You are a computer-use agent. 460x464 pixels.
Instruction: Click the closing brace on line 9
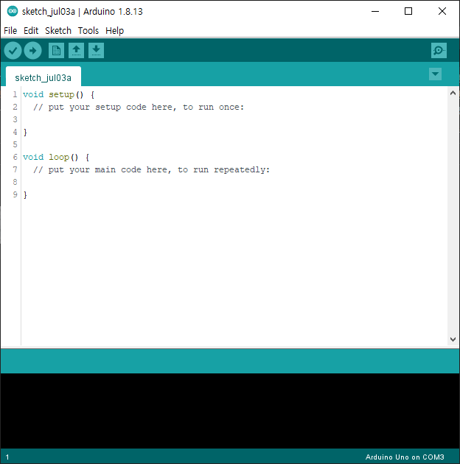pyautogui.click(x=25, y=194)
